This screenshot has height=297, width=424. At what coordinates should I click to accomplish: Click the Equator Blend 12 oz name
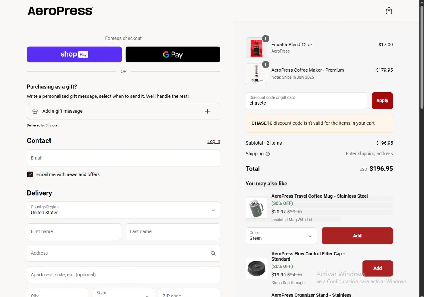[x=292, y=45]
